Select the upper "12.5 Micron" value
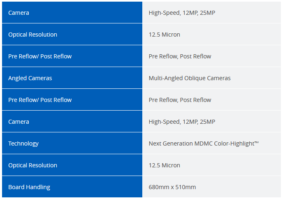The image size is (283, 199). (164, 35)
